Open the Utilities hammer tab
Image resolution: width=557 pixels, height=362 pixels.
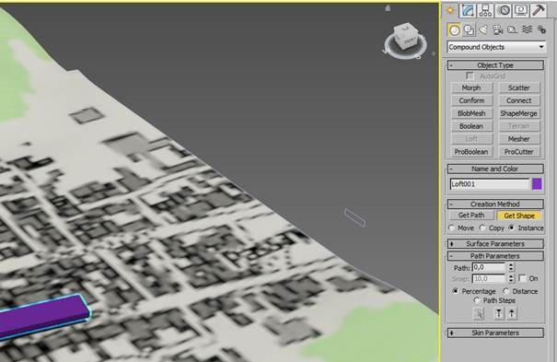[539, 10]
